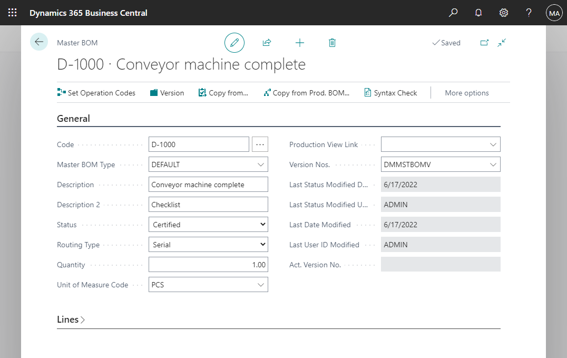This screenshot has width=567, height=358.
Task: Click the pencil edit icon
Action: coord(234,43)
